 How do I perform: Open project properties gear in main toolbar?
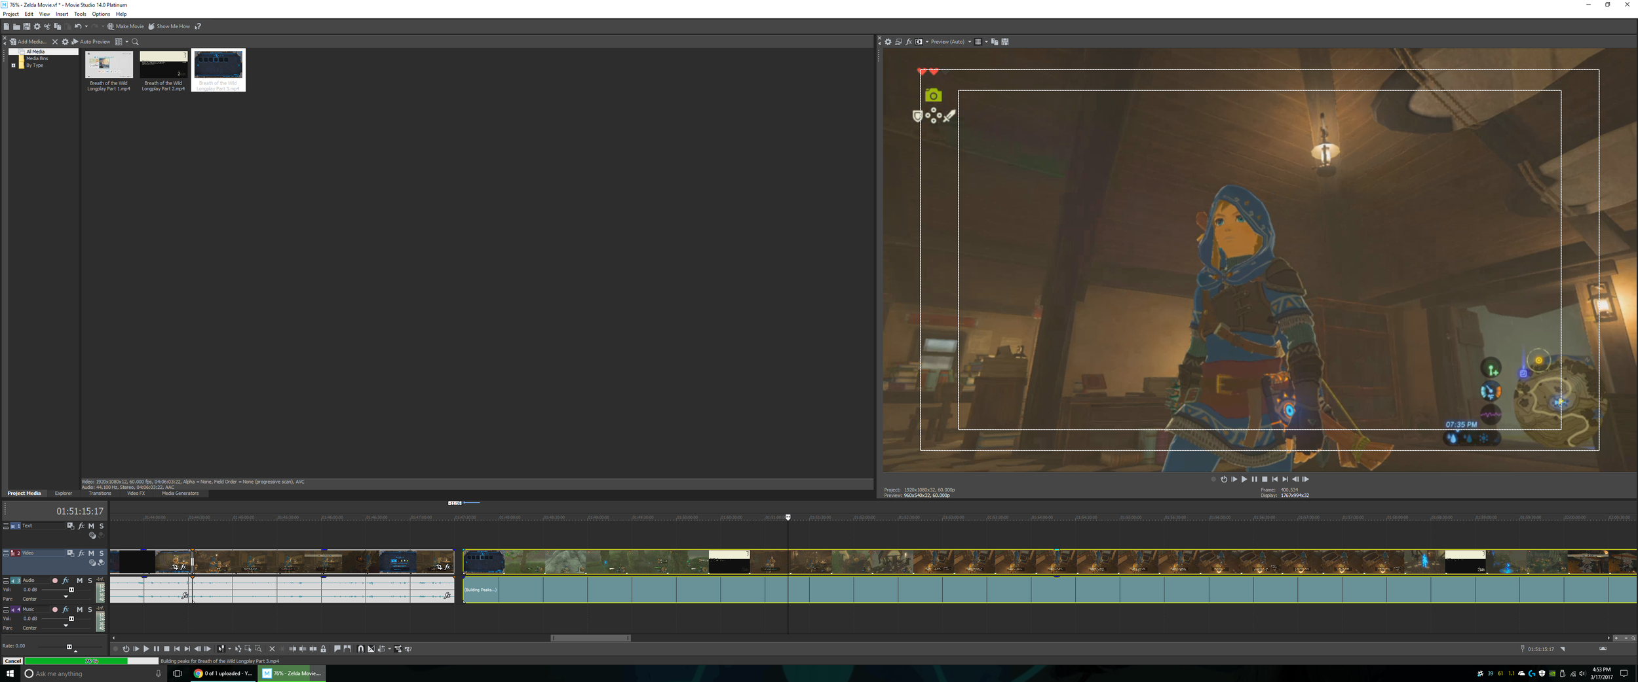(37, 27)
